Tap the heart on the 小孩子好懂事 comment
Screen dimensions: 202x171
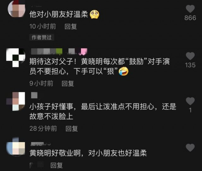pos(190,101)
